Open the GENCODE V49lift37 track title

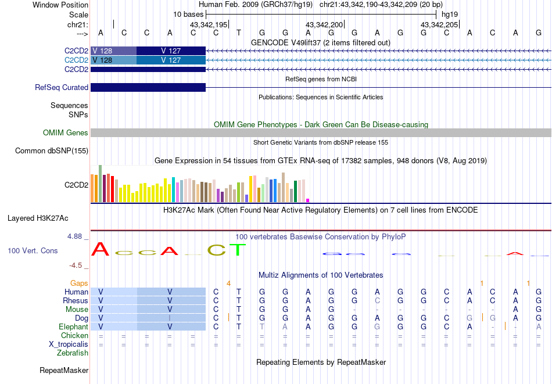click(x=321, y=42)
